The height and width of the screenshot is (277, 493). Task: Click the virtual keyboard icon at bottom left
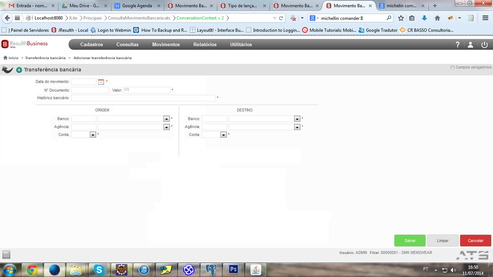(6, 255)
